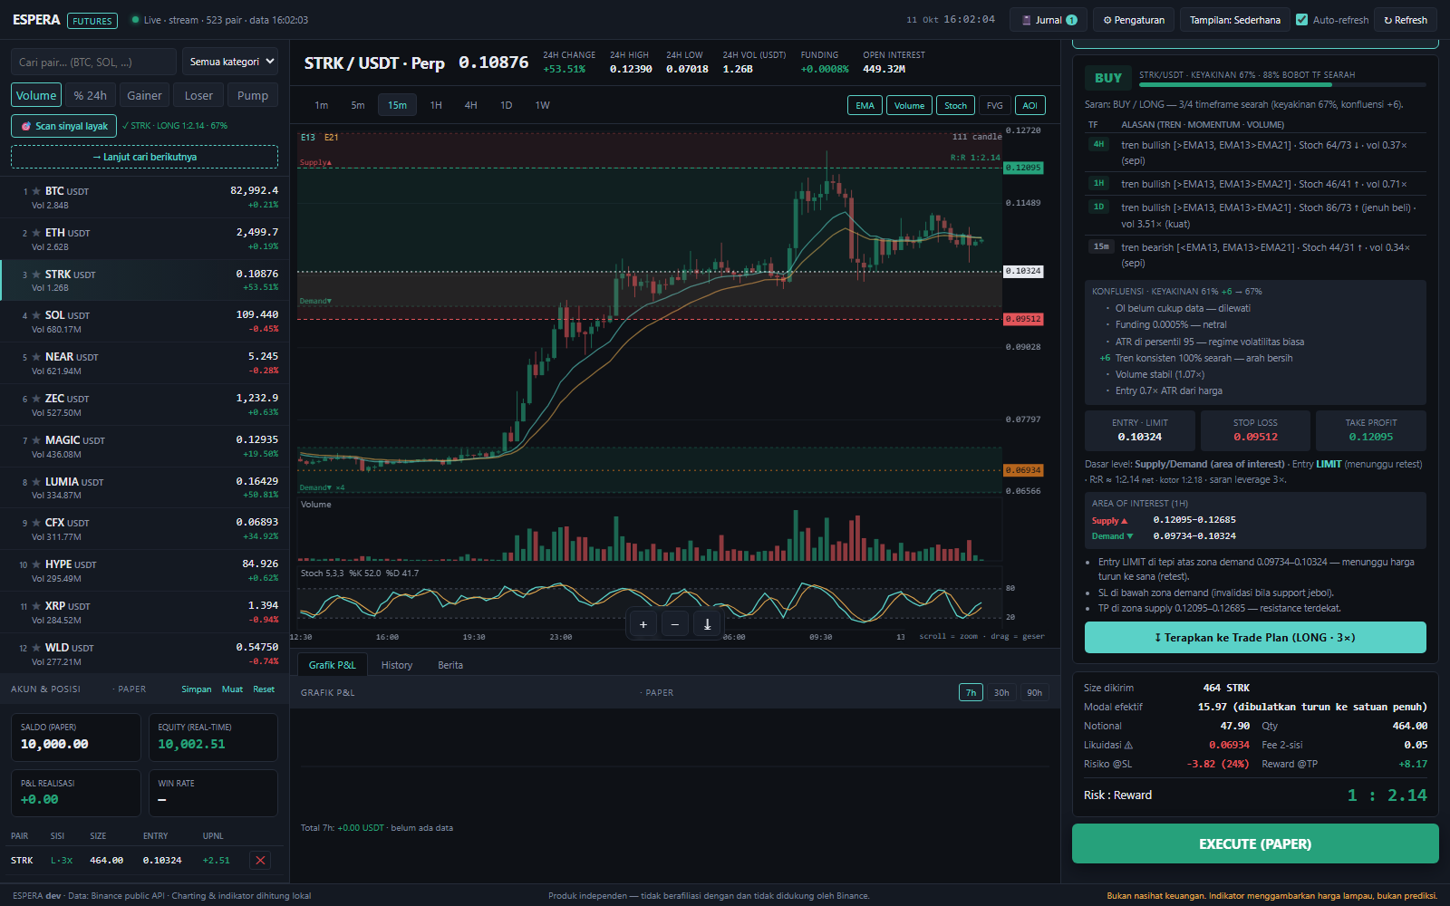The width and height of the screenshot is (1450, 906).
Task: Run Scan sinyal layak
Action: 64,126
